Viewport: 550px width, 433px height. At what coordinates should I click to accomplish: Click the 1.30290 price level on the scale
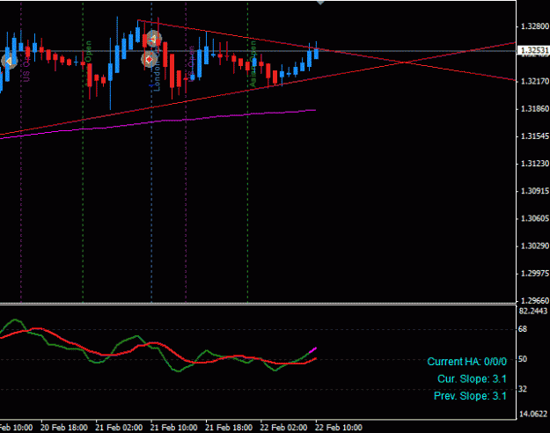point(535,246)
